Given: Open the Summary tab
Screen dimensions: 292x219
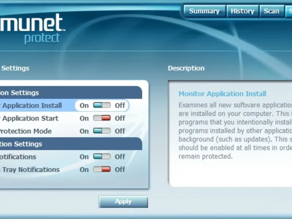Looking at the screenshot, I should click(204, 11).
